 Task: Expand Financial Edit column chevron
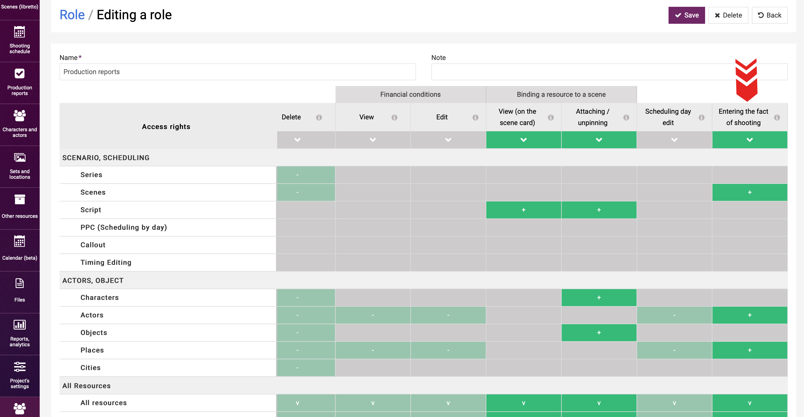click(448, 140)
